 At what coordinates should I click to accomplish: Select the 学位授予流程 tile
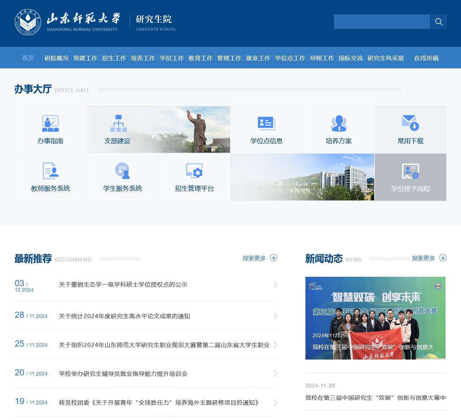coord(410,177)
